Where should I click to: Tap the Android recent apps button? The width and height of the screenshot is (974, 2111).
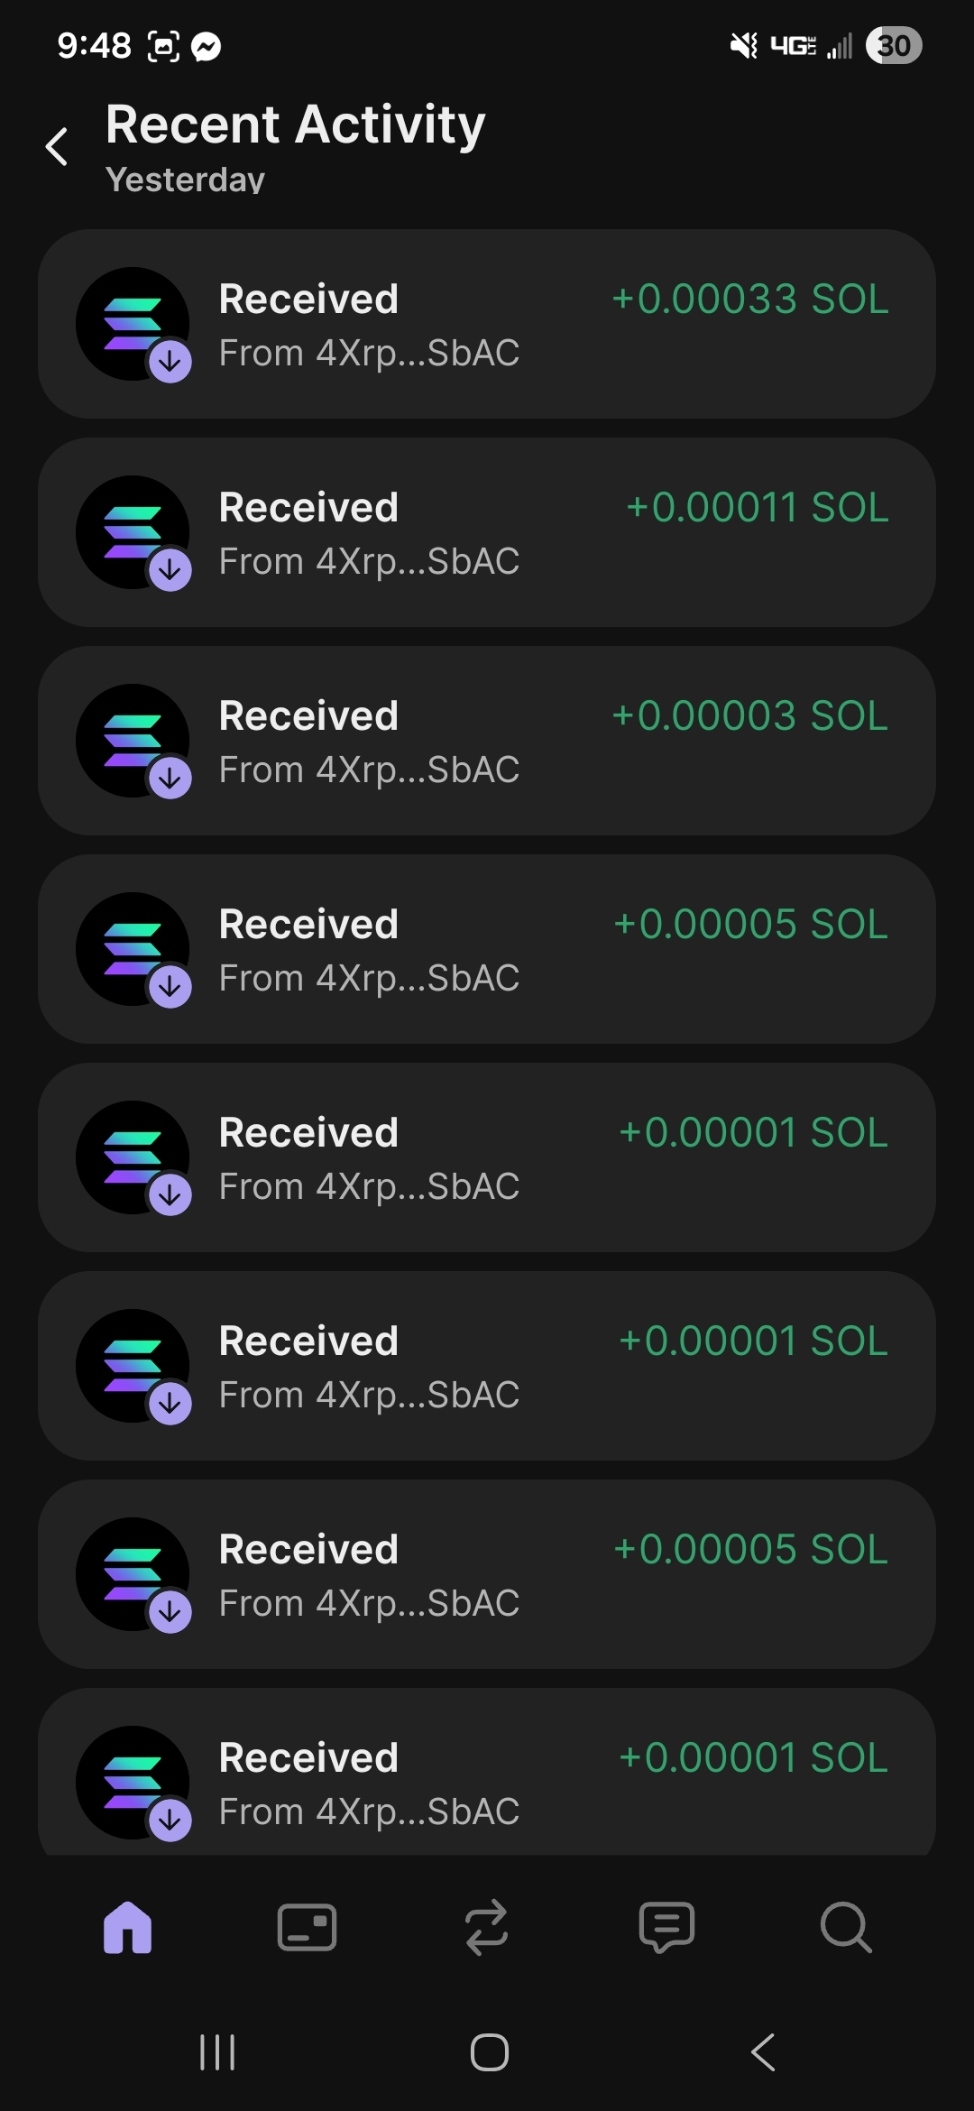click(x=217, y=2052)
